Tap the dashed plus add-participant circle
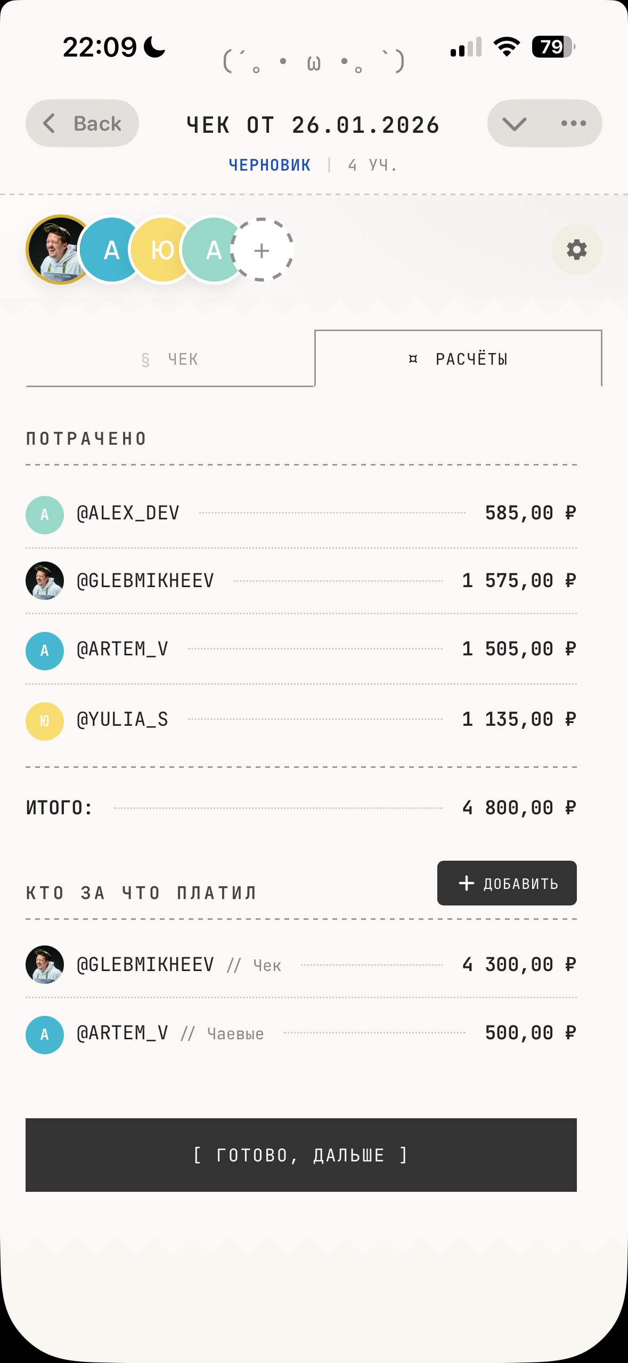This screenshot has height=1363, width=628. [262, 250]
